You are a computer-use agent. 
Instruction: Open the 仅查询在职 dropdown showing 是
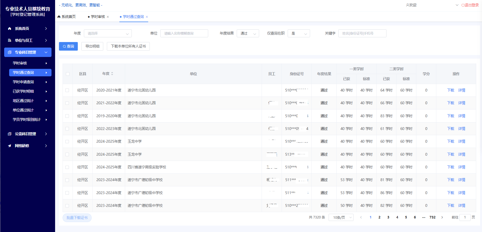(x=299, y=33)
